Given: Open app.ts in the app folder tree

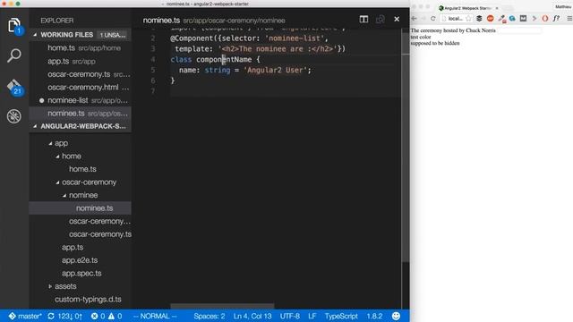Looking at the screenshot, I should pos(73,247).
